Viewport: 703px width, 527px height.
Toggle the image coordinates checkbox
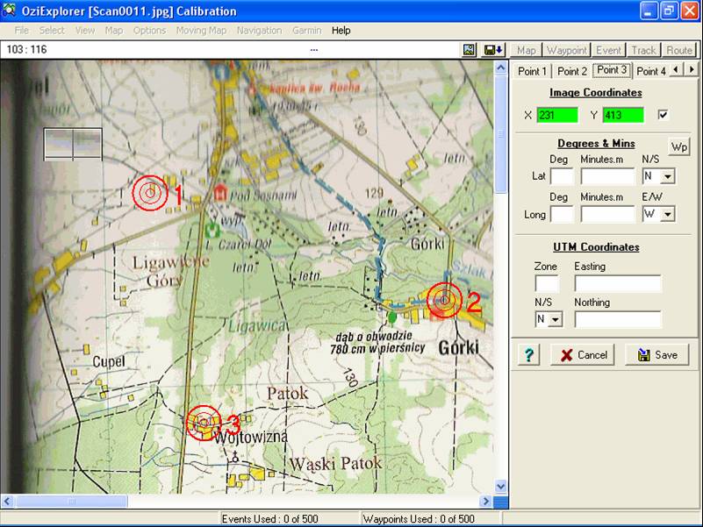tap(664, 115)
